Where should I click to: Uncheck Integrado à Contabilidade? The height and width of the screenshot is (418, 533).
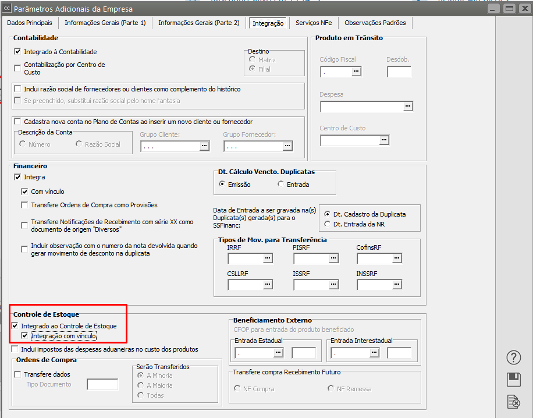tap(17, 52)
